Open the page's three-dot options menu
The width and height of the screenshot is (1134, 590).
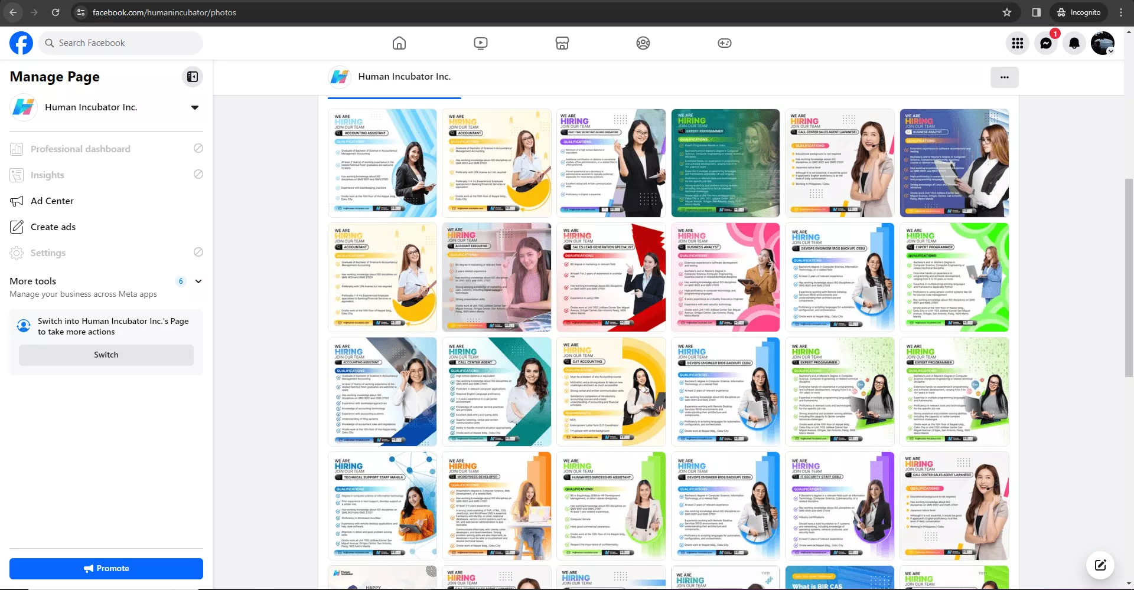click(x=1004, y=77)
